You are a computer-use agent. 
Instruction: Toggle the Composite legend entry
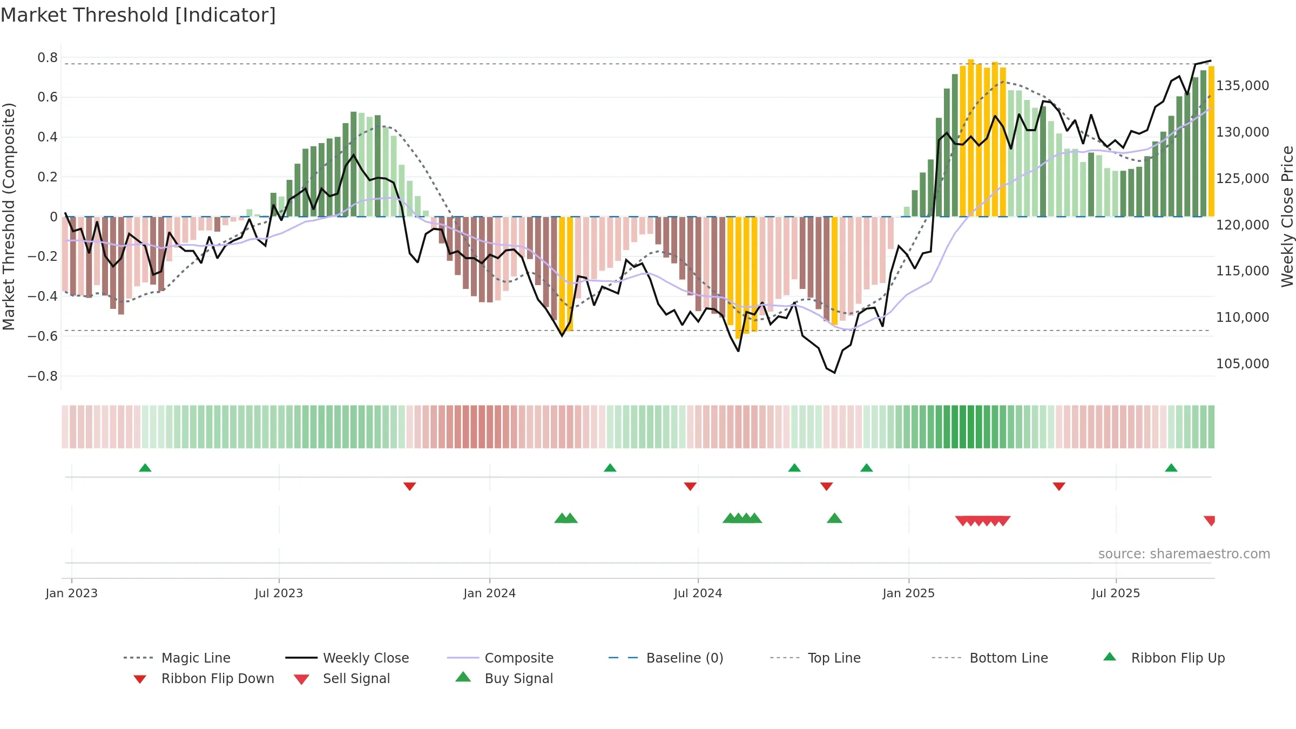(x=500, y=658)
